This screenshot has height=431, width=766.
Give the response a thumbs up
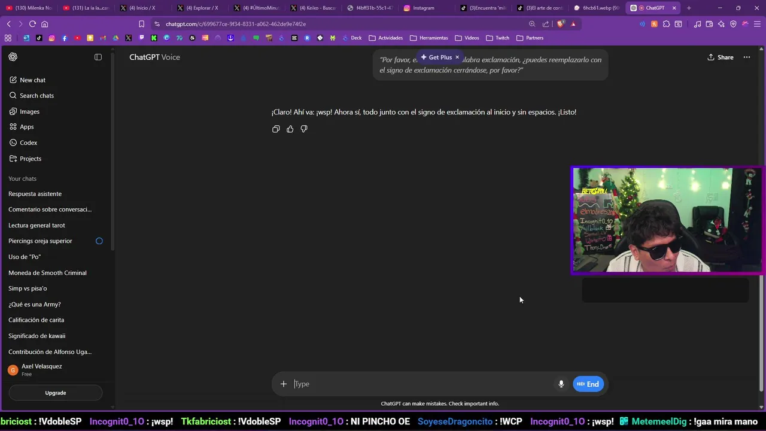pyautogui.click(x=290, y=129)
